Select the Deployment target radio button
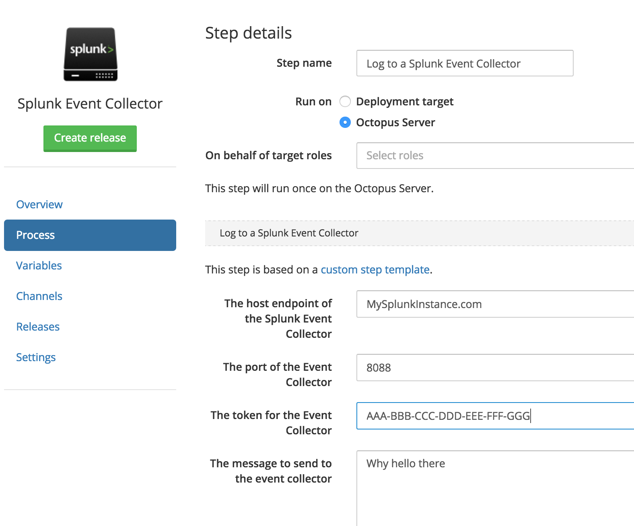The image size is (634, 526). [345, 101]
